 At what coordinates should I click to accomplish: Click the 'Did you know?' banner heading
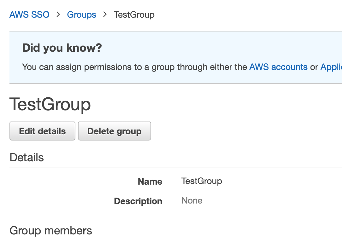point(62,48)
